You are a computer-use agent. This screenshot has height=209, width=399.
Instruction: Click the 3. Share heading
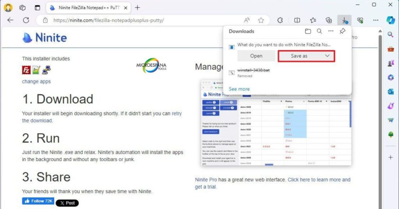point(46,177)
